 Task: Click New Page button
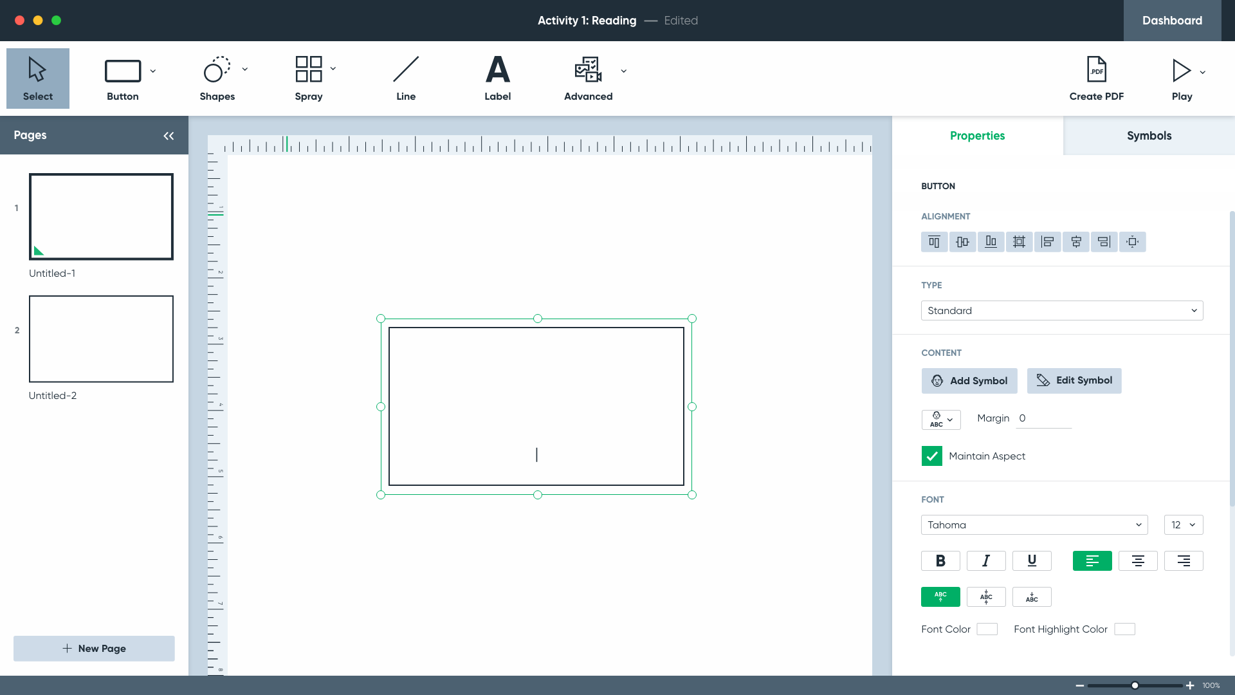coord(94,649)
